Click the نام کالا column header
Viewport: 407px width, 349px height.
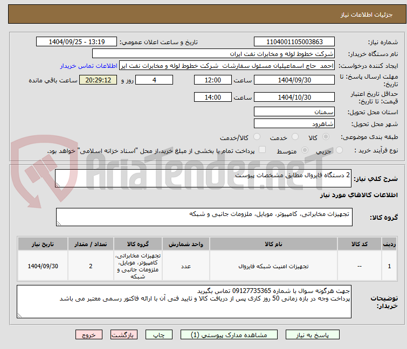coord(273,244)
